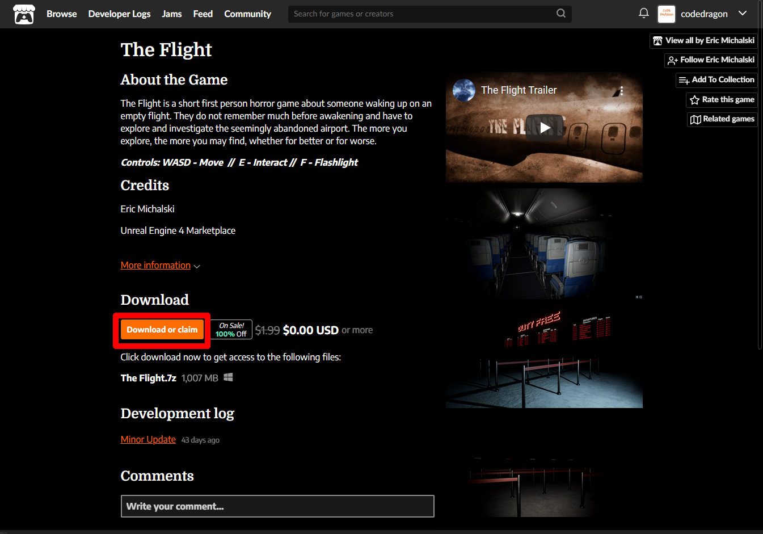Follow Eric Michalski
Screen dimensions: 763x534
(x=711, y=60)
